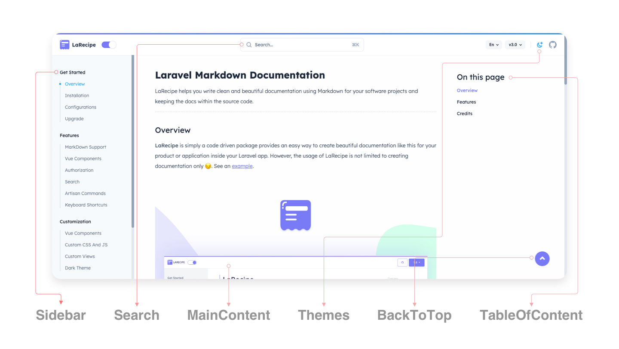This screenshot has height=349, width=619.
Task: Click the Get Started section heading
Action: pyautogui.click(x=72, y=73)
